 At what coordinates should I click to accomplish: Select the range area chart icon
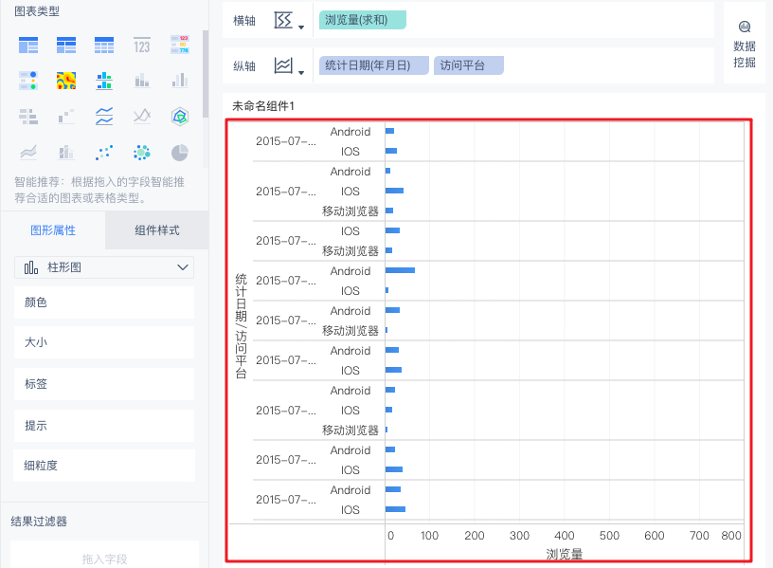tap(28, 153)
